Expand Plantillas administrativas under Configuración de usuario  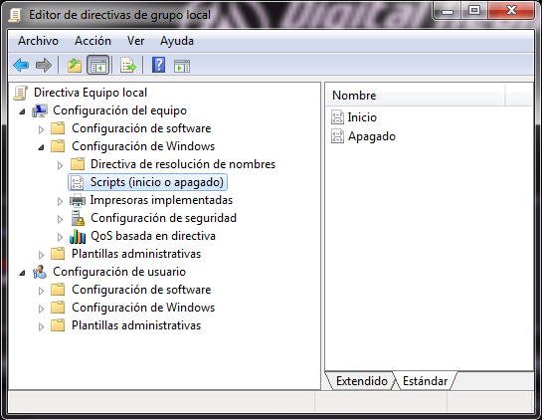[41, 326]
